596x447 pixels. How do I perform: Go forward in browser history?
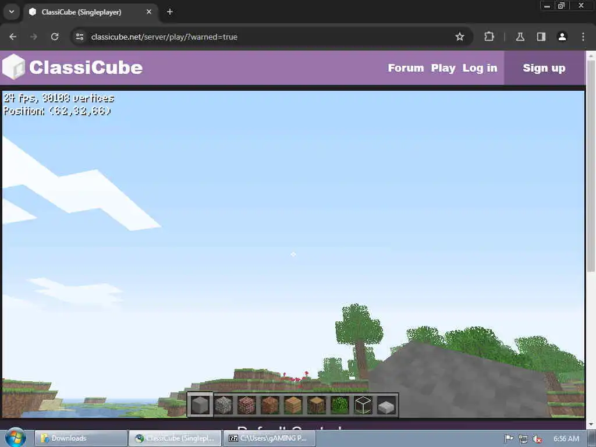pyautogui.click(x=34, y=37)
